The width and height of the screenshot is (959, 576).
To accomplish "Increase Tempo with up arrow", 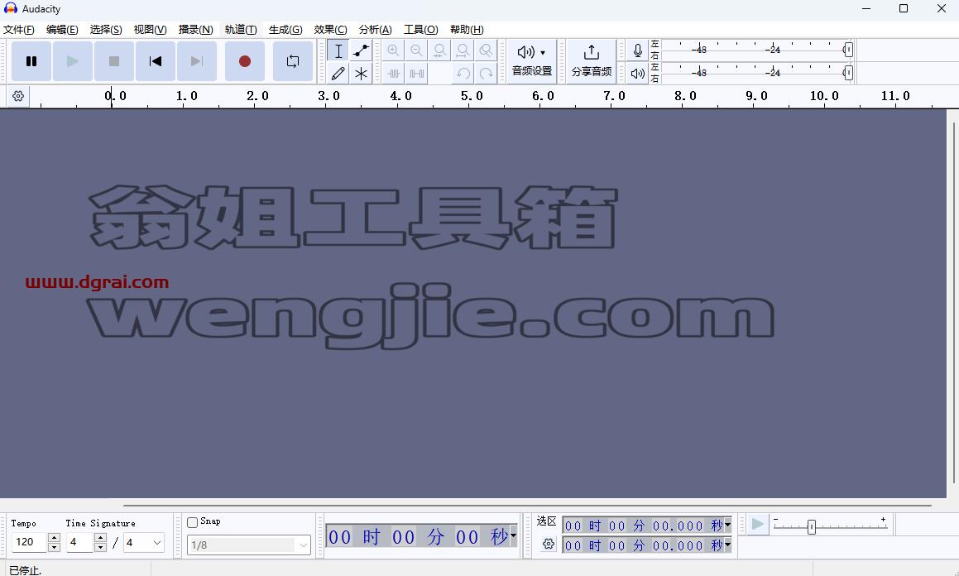I will [x=54, y=537].
